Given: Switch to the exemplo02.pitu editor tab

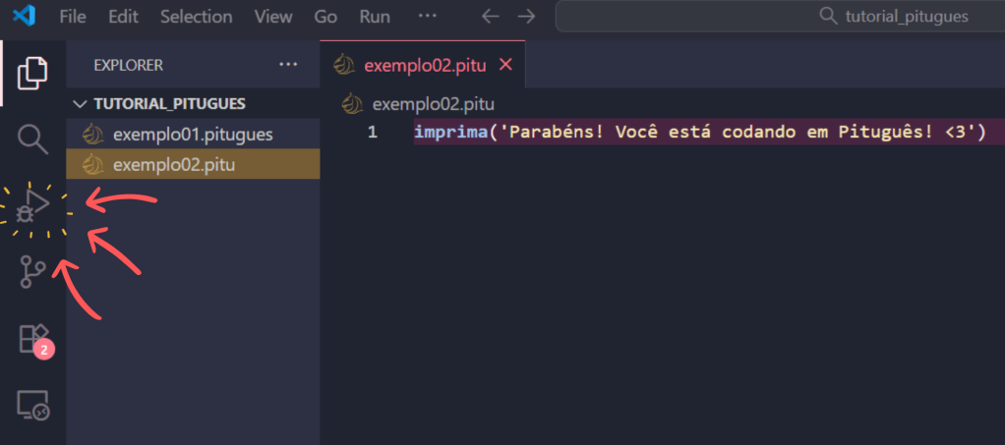Looking at the screenshot, I should point(423,65).
